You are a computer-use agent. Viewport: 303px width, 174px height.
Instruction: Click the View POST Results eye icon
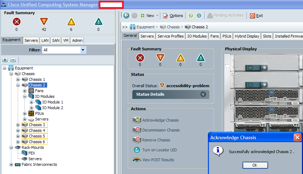(137, 160)
